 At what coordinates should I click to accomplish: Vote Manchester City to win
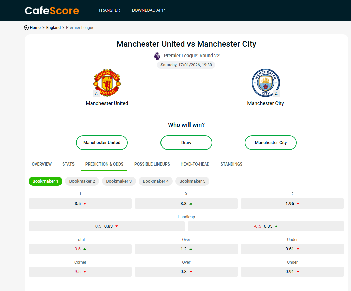(270, 143)
